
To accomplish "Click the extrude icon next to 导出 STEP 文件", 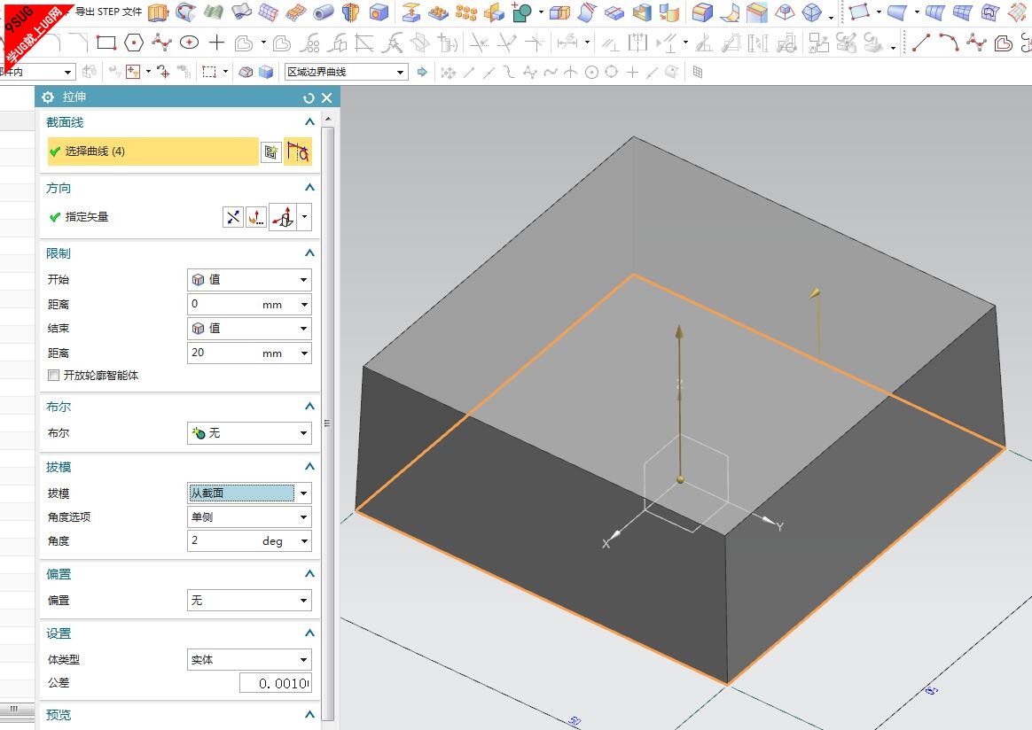I will [x=158, y=12].
